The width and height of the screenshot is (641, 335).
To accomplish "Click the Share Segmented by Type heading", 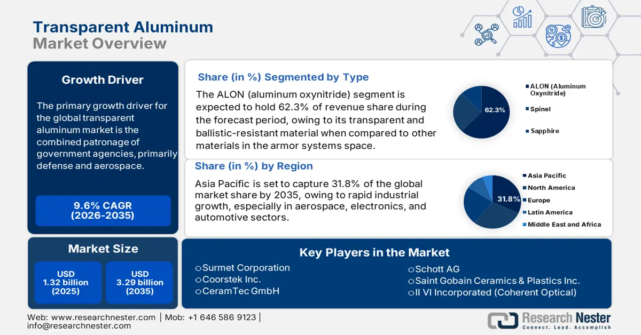I will [x=283, y=77].
